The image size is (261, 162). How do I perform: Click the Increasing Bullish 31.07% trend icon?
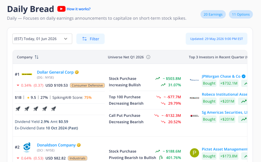[x=163, y=85]
